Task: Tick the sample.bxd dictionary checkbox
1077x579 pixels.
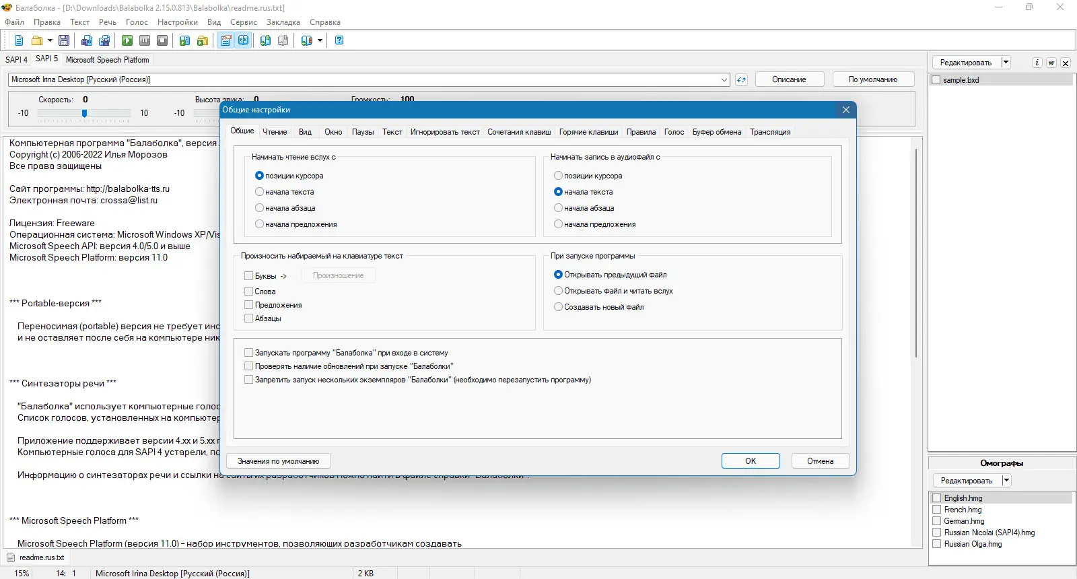Action: (936, 80)
